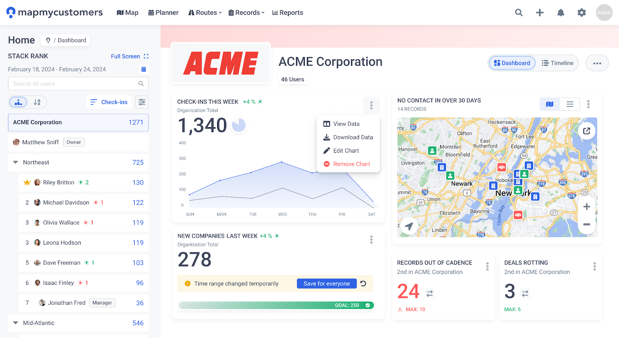The height and width of the screenshot is (338, 619).
Task: Click the 46 Users badge
Action: click(292, 80)
